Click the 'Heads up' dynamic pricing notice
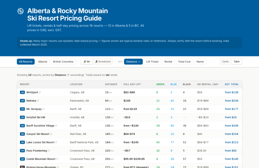 [129, 43]
